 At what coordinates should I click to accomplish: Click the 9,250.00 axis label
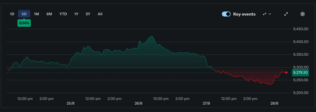[x=301, y=80]
